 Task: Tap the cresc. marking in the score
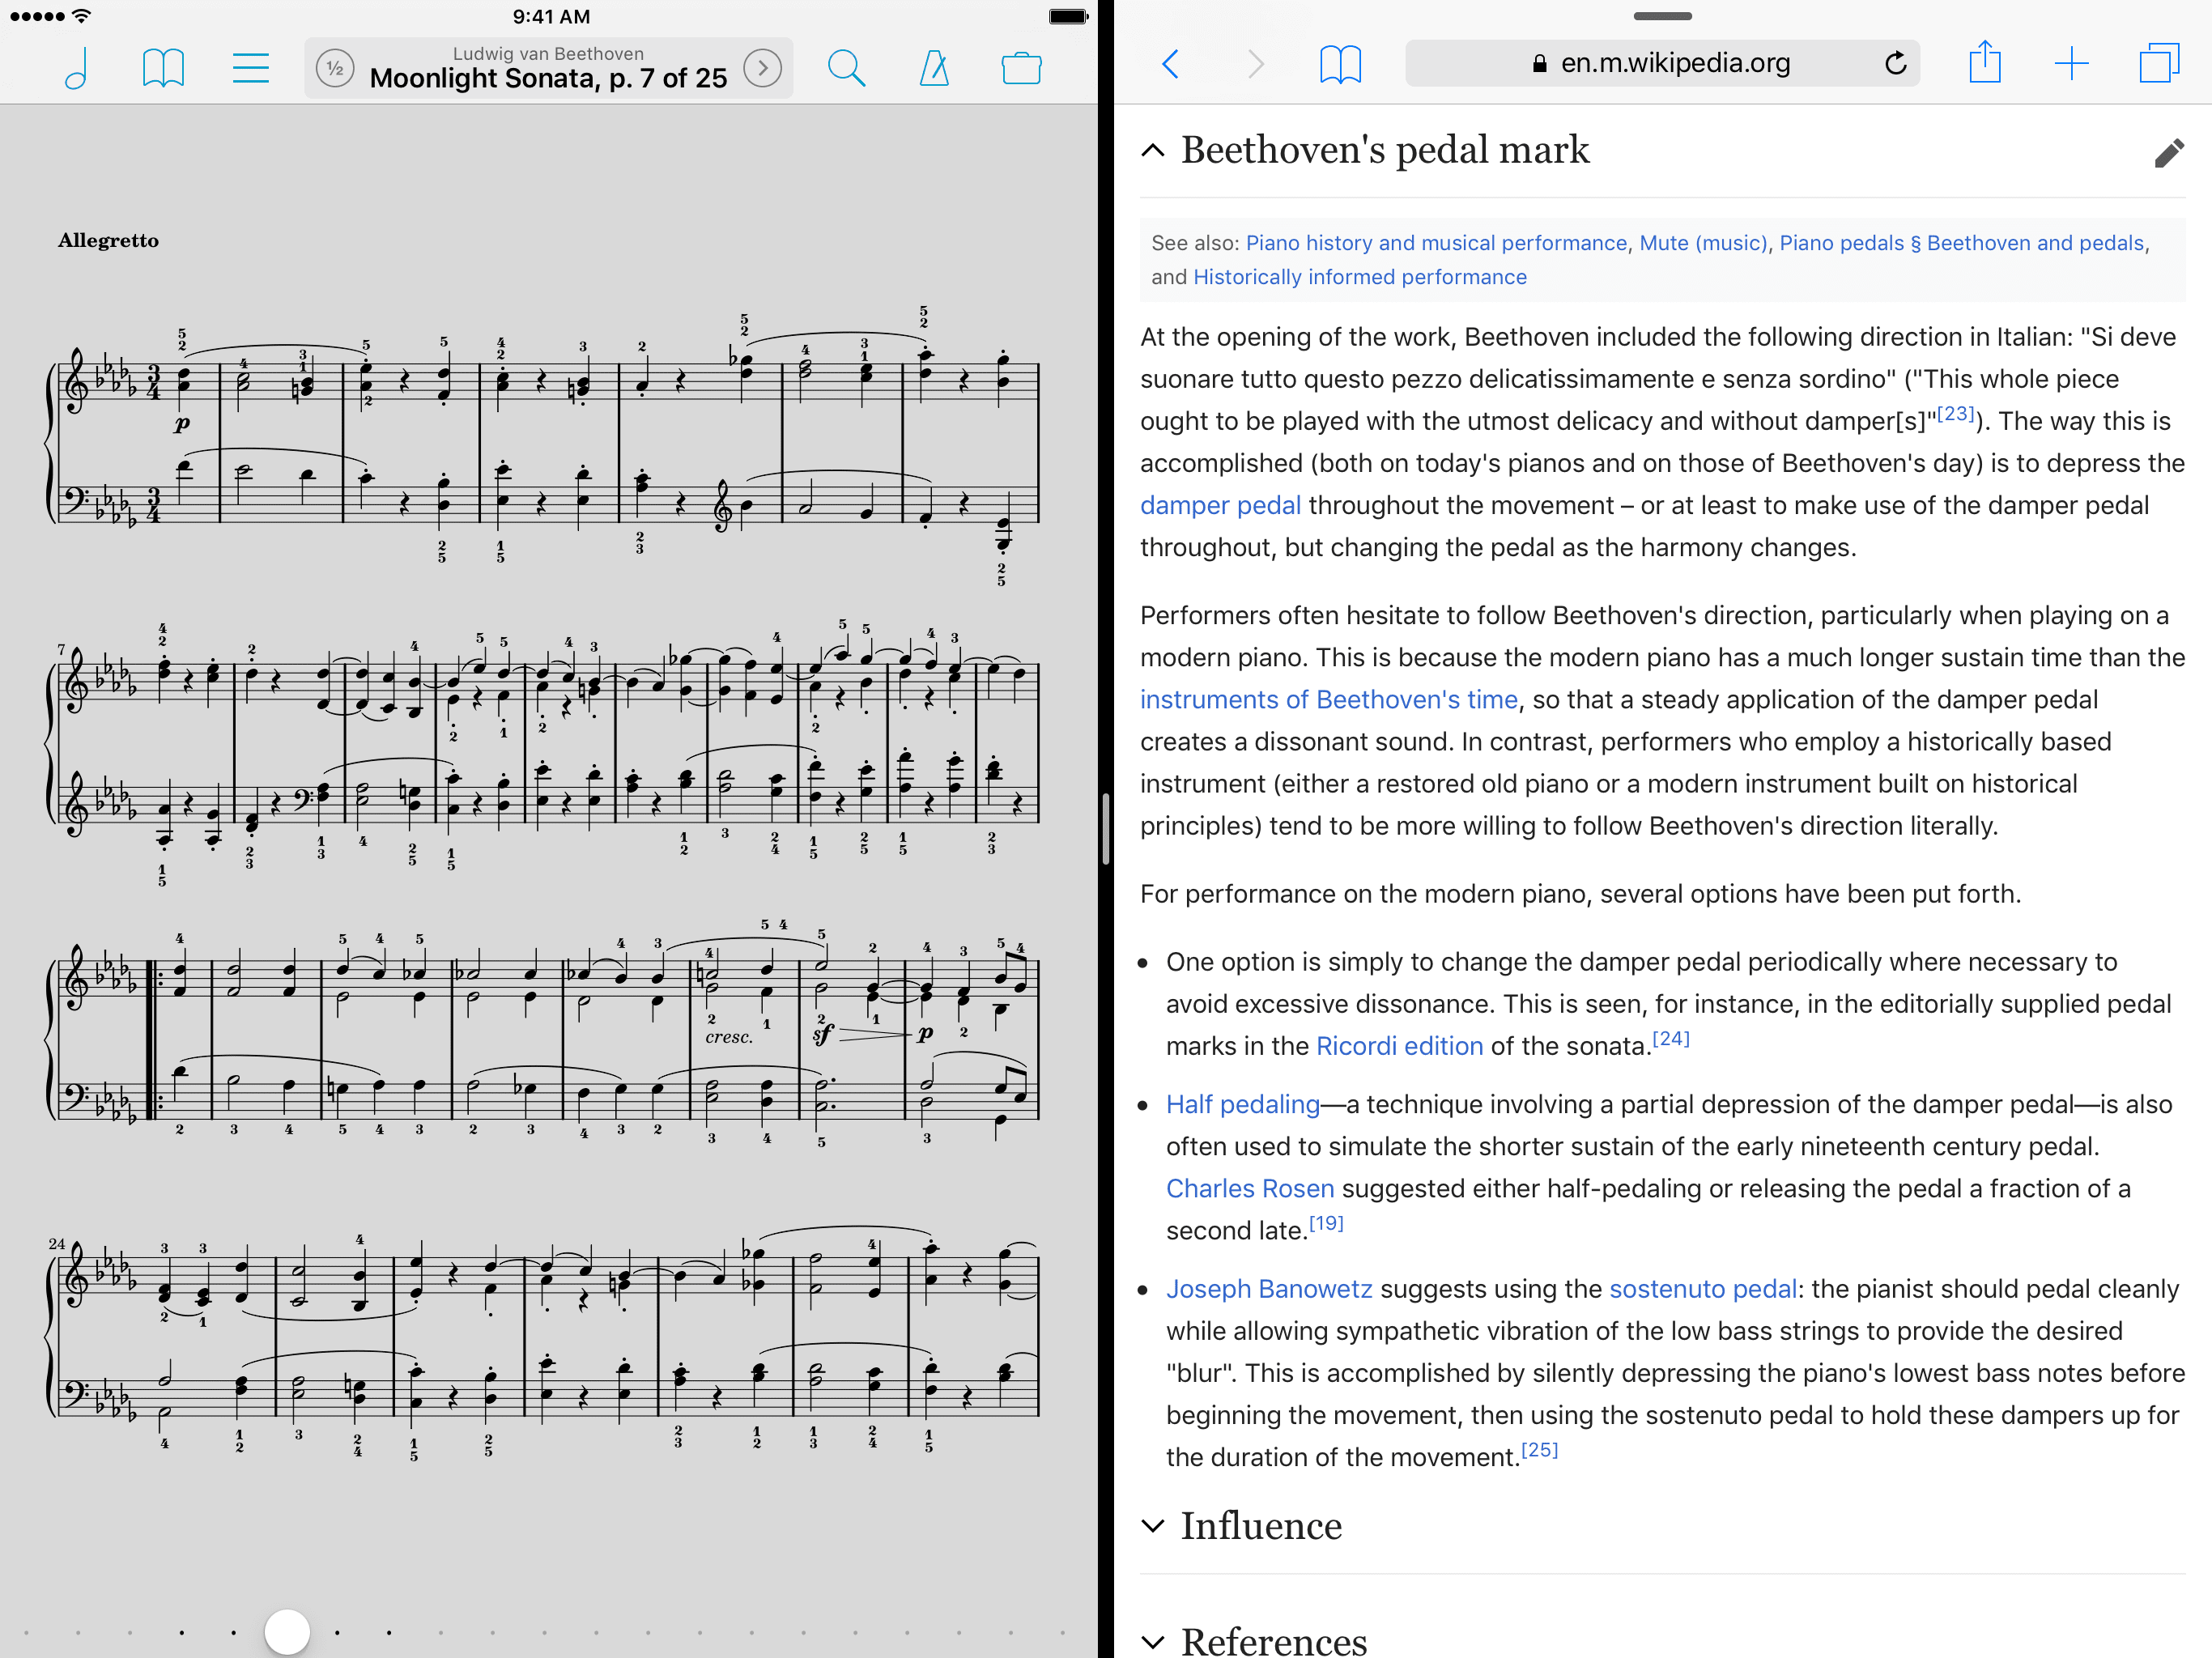coord(729,1037)
